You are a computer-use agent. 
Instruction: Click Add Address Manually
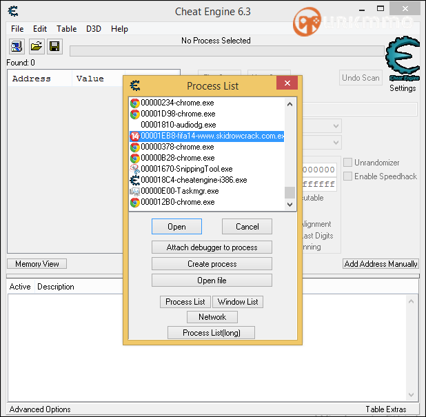click(381, 264)
